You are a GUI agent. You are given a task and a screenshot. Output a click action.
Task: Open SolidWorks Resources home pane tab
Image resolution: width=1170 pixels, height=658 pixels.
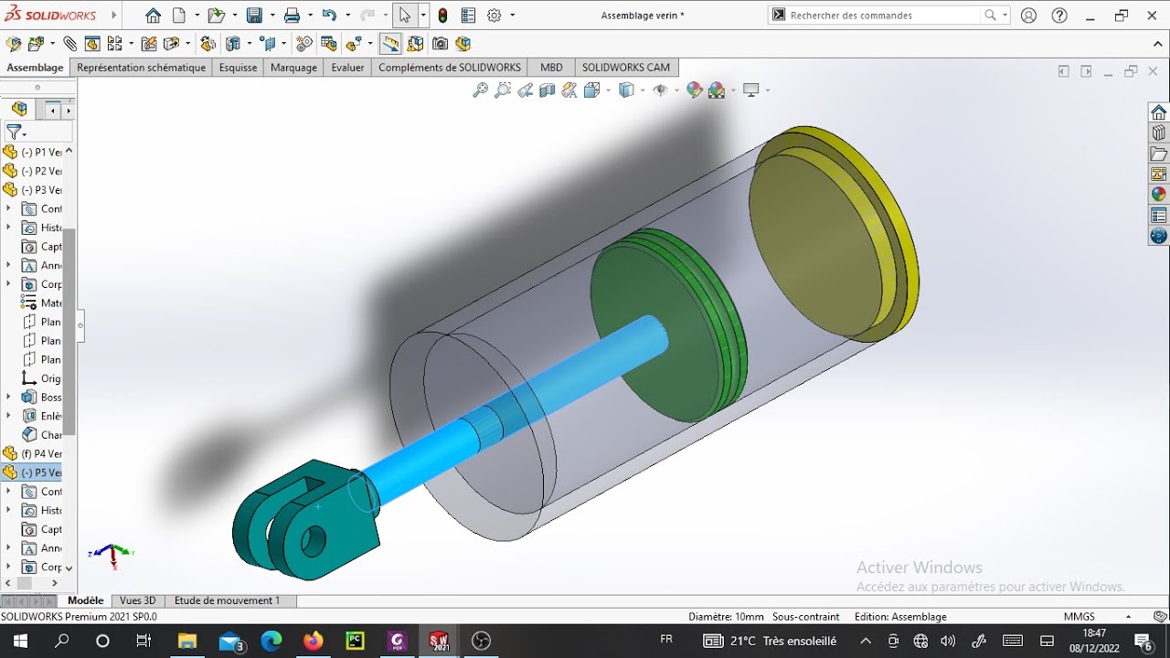1158,112
